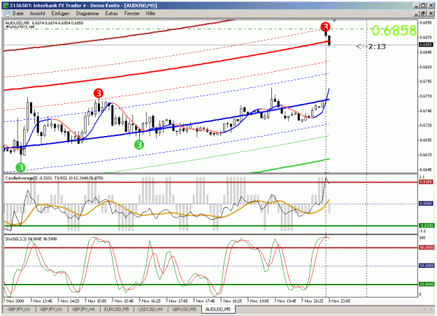
Task: Minimize the Interbank FX Trader window
Action: (417, 6)
